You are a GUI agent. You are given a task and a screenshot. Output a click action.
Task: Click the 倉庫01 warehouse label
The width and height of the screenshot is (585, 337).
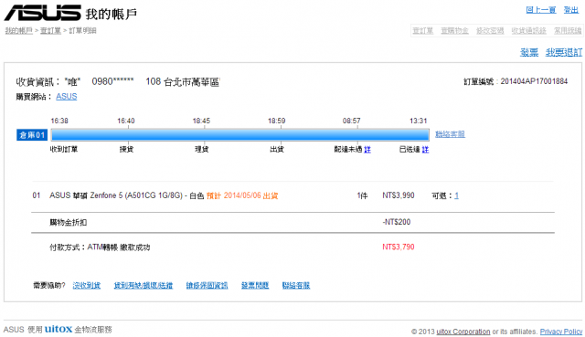[x=32, y=135]
